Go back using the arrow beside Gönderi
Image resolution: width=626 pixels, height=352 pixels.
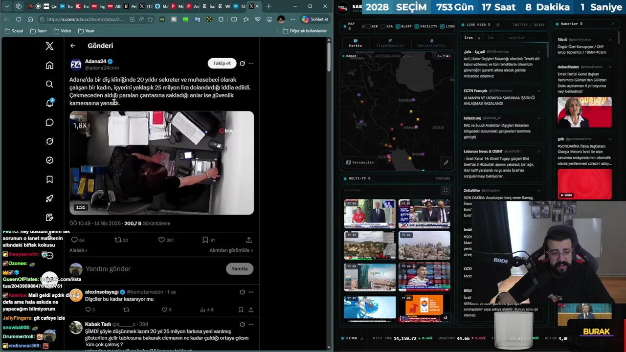click(73, 45)
